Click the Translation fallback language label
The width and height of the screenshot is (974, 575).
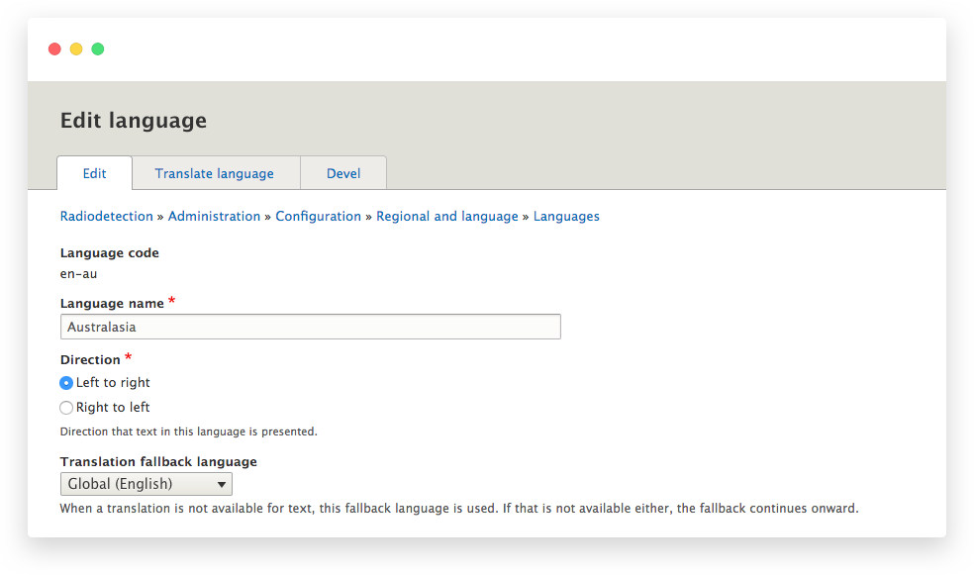coord(158,461)
